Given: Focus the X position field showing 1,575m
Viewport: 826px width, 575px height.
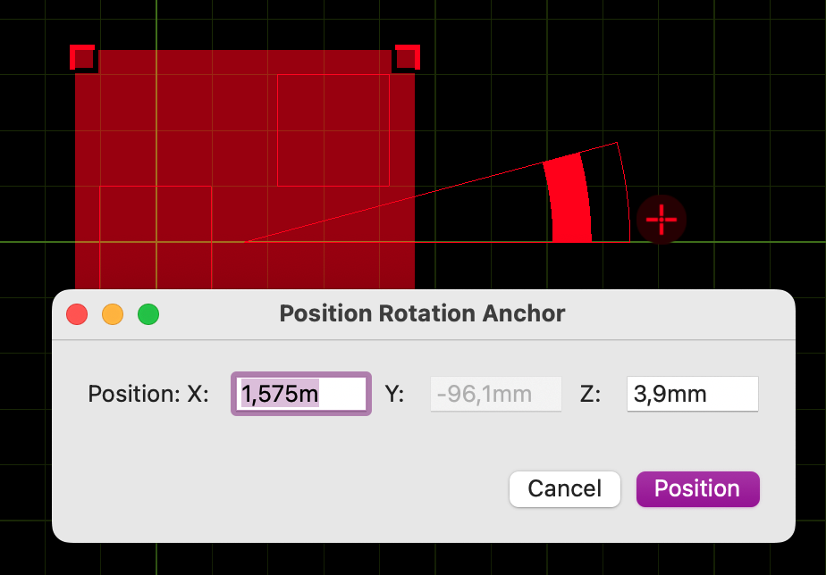Looking at the screenshot, I should 299,393.
